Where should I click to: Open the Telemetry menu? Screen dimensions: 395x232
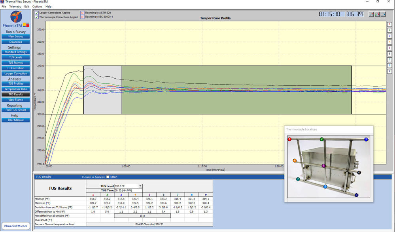coord(15,7)
